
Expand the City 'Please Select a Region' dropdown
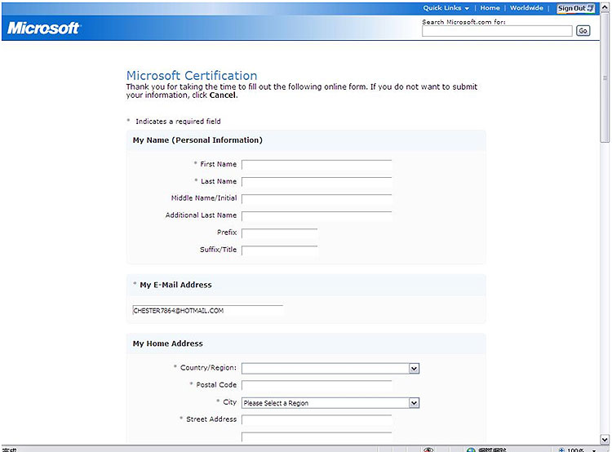330,403
